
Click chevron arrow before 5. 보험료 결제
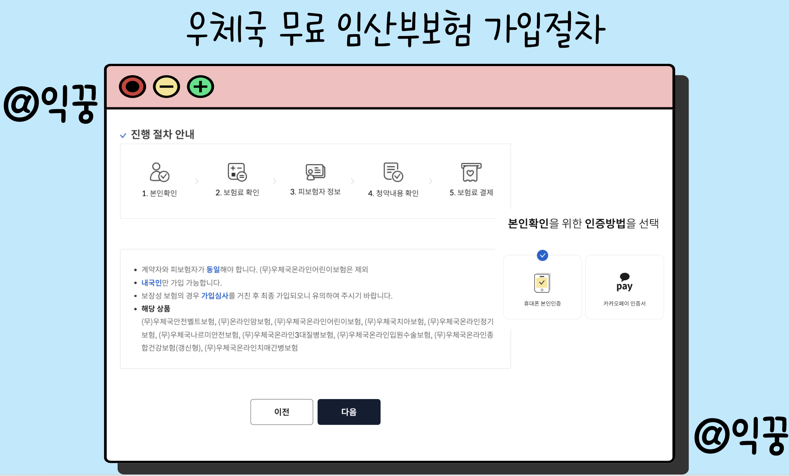(x=431, y=181)
